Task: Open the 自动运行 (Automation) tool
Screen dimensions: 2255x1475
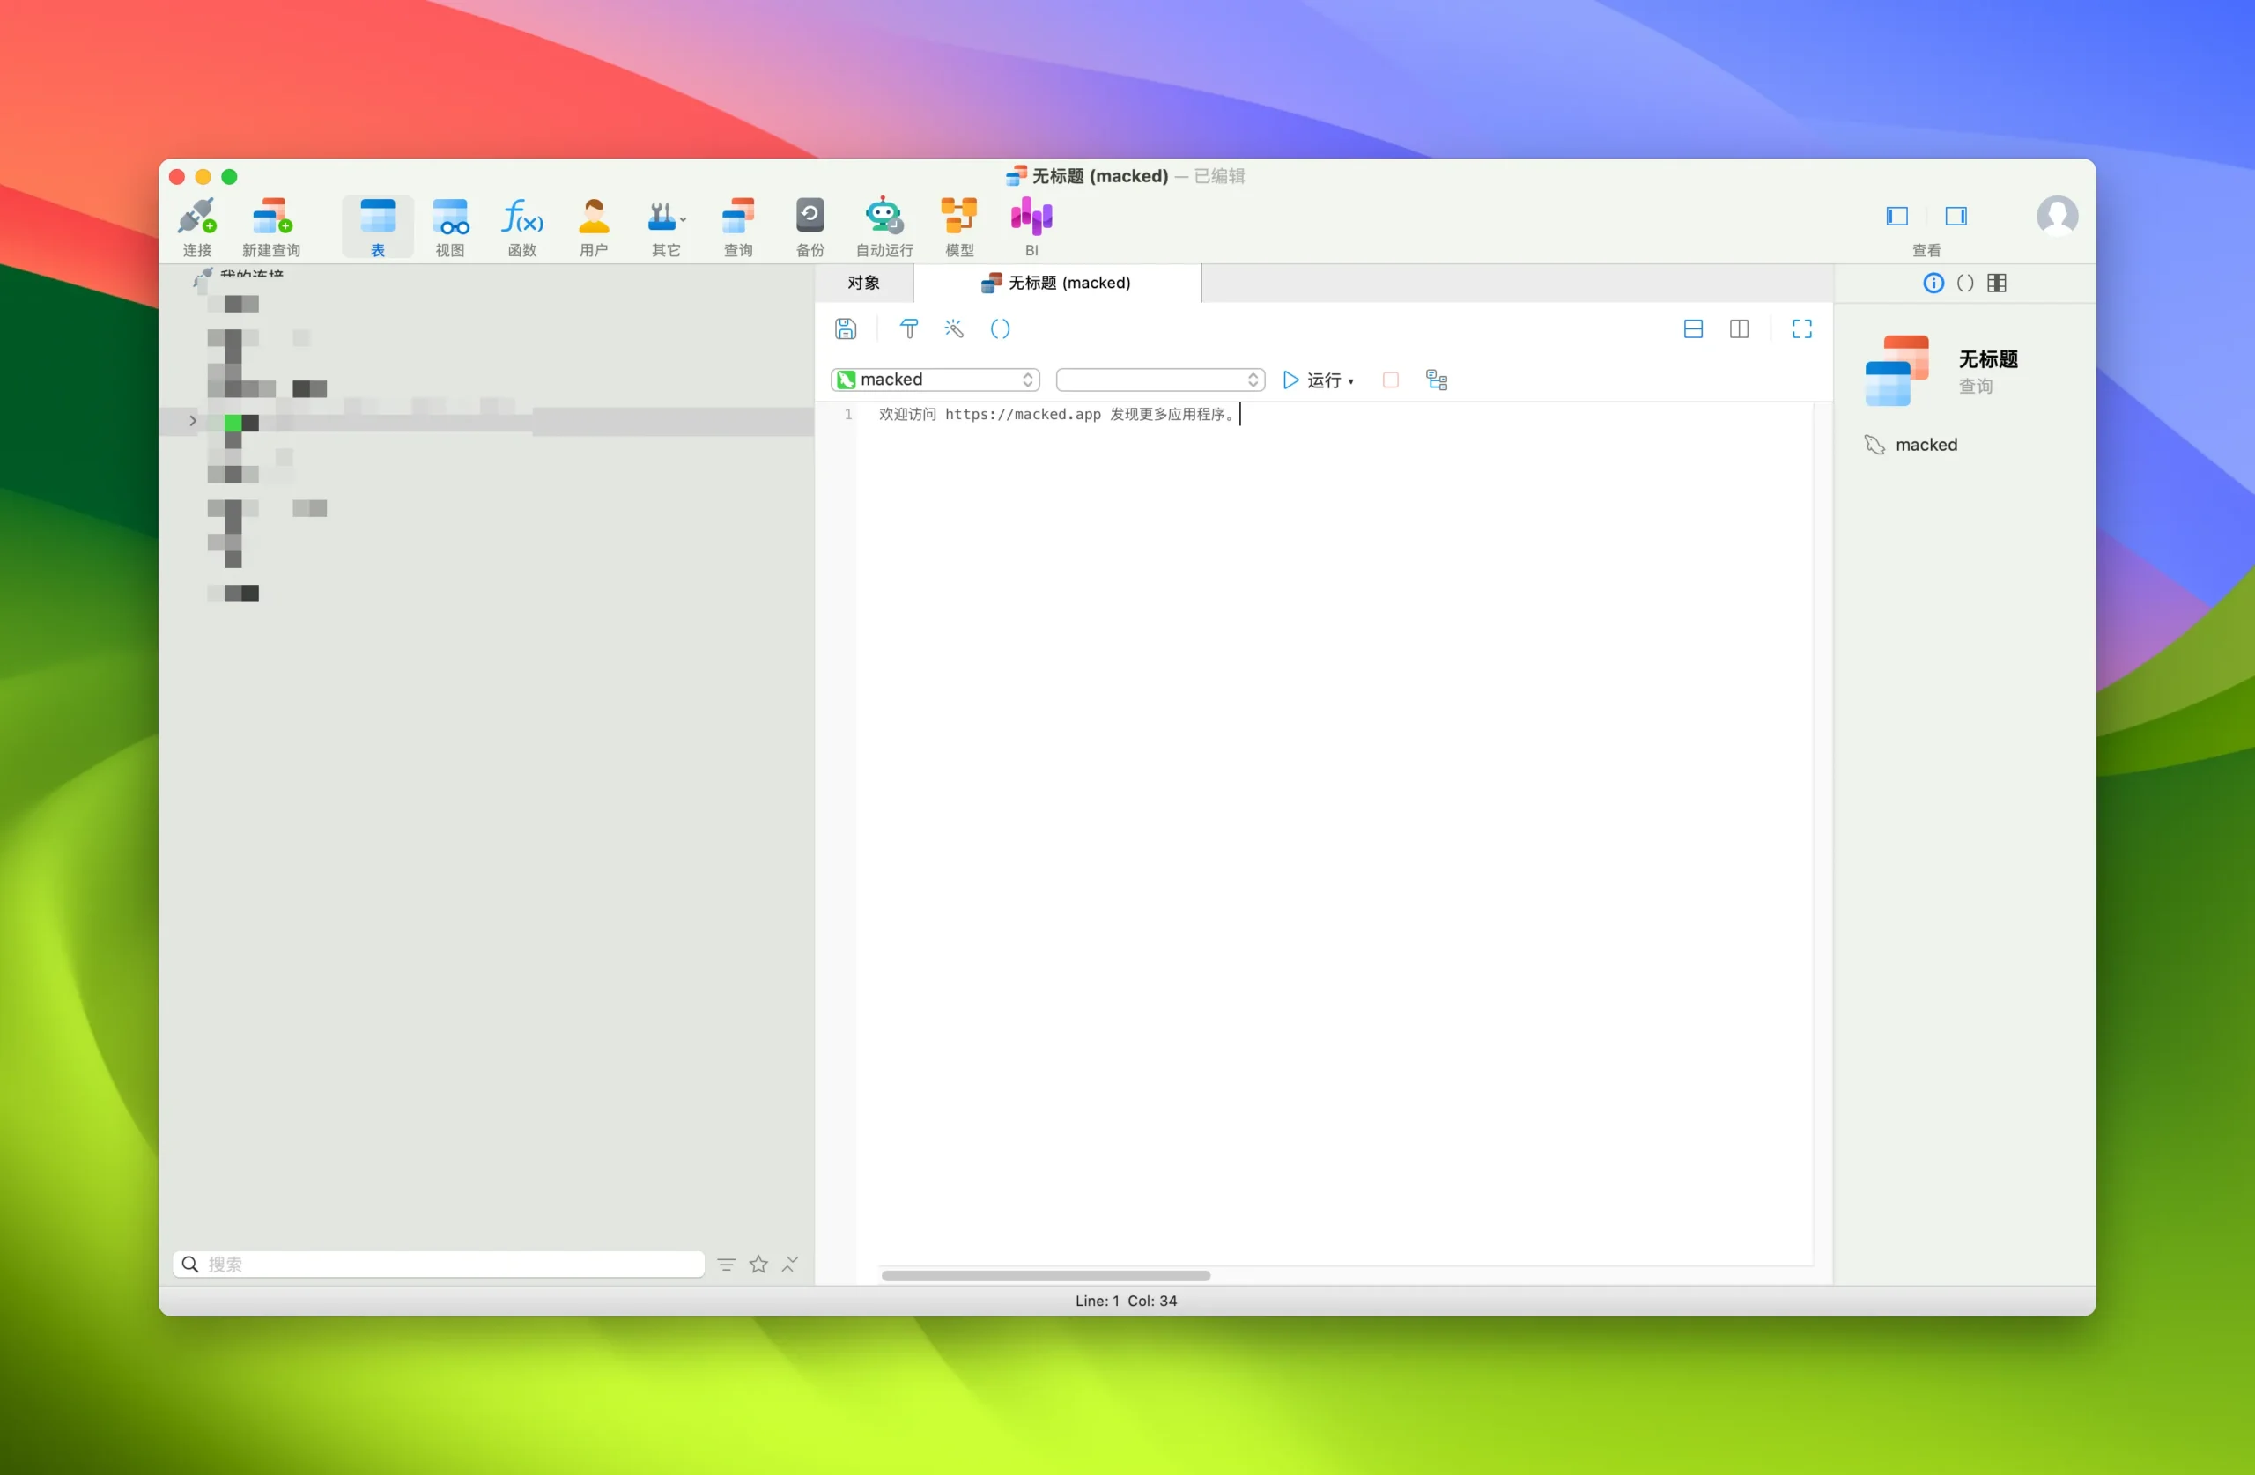Action: point(882,225)
